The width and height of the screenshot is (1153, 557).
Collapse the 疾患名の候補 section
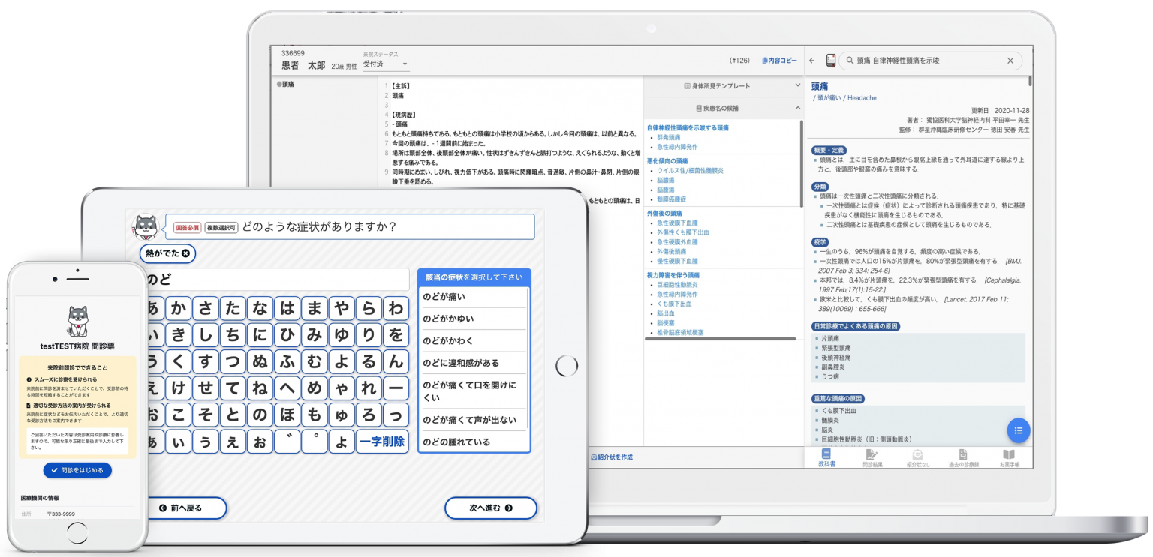723,109
